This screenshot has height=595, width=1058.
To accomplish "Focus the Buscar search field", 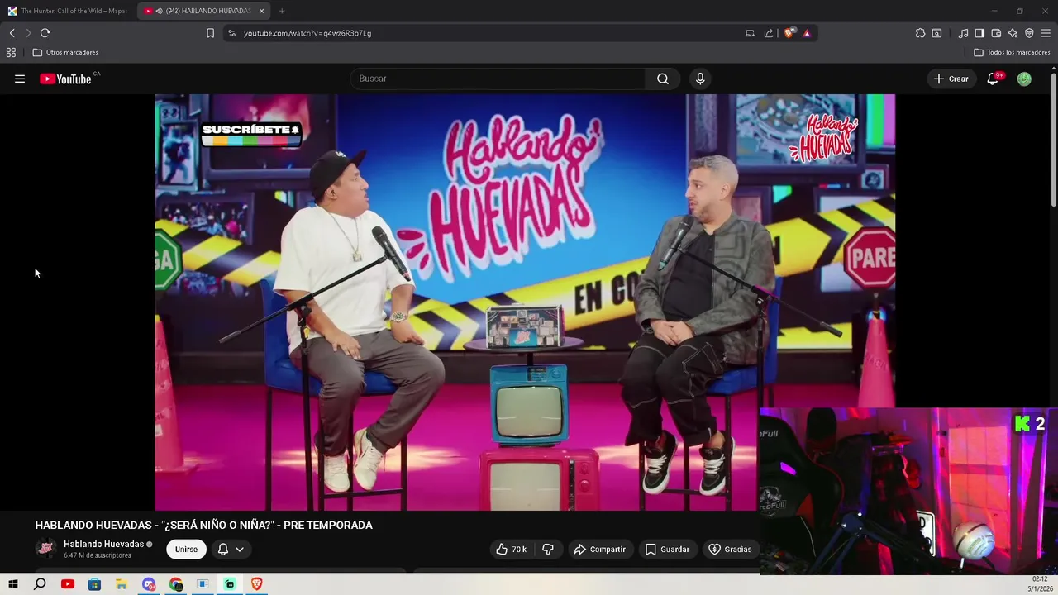I will point(498,79).
